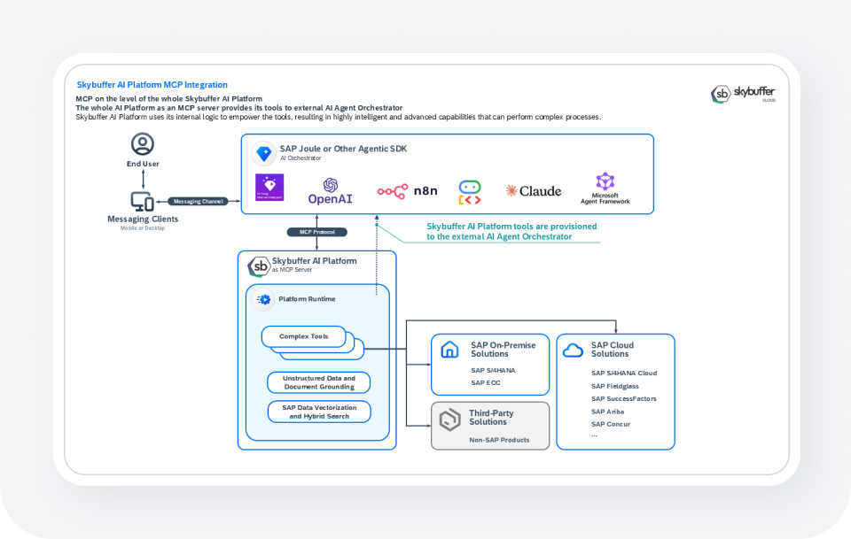
Task: Click the colorful robot code icon
Action: coord(470,191)
